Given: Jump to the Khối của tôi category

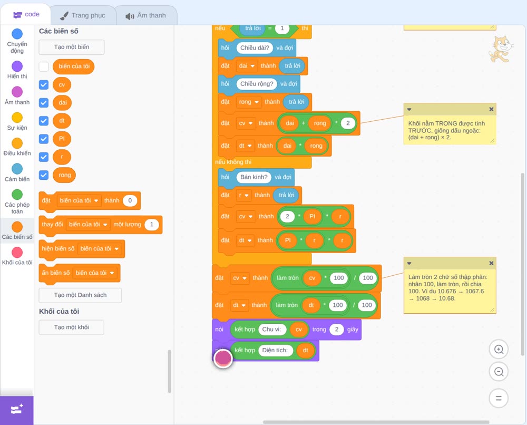Looking at the screenshot, I should point(17,256).
